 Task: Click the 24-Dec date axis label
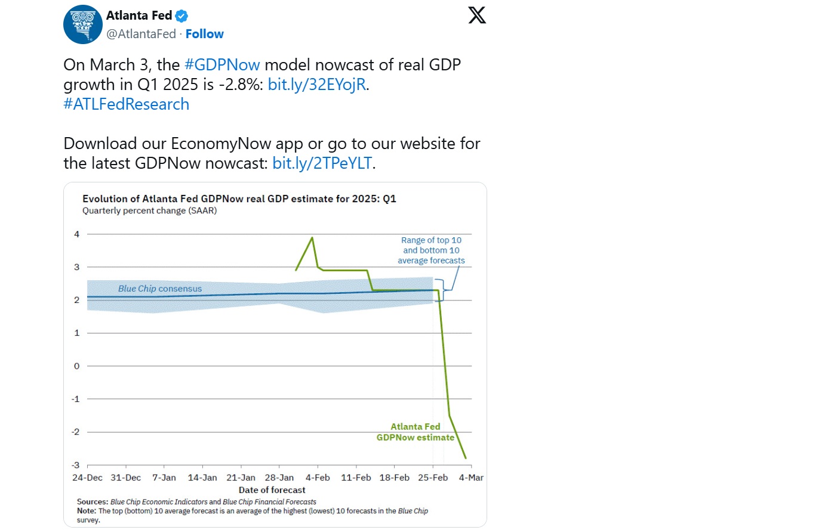87,478
